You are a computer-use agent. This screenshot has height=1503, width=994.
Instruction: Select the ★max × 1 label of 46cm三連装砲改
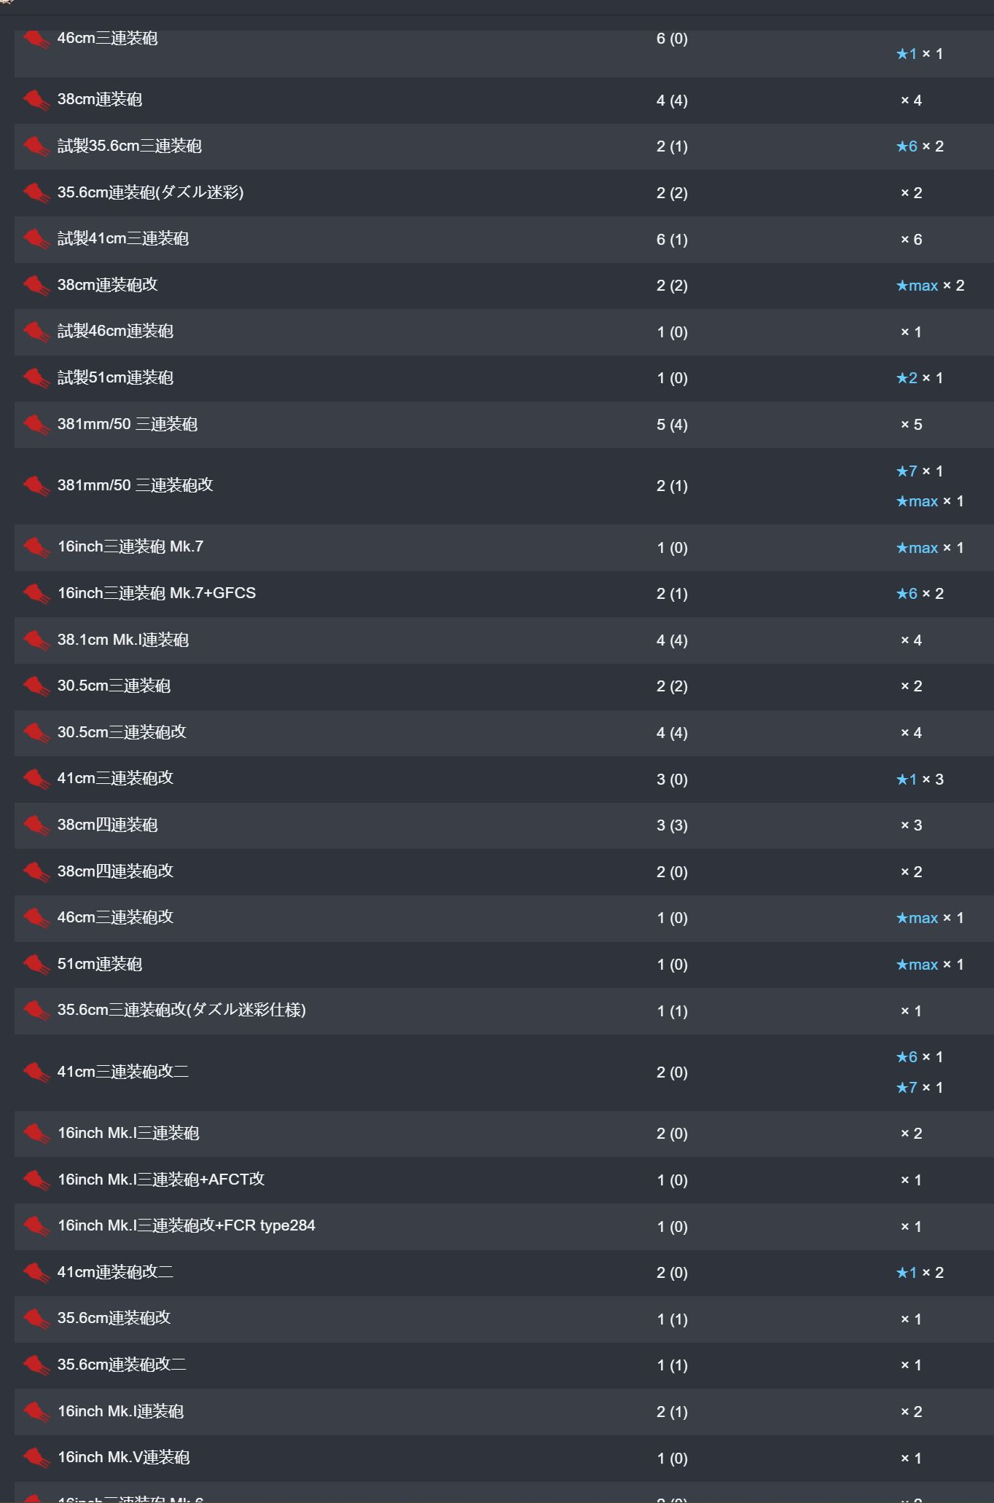(930, 918)
